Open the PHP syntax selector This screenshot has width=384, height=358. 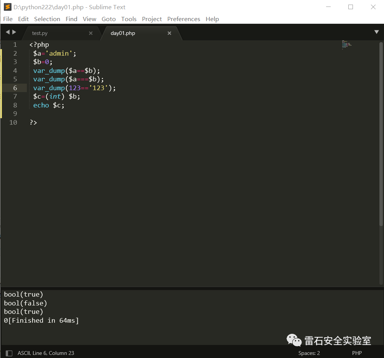(x=357, y=353)
